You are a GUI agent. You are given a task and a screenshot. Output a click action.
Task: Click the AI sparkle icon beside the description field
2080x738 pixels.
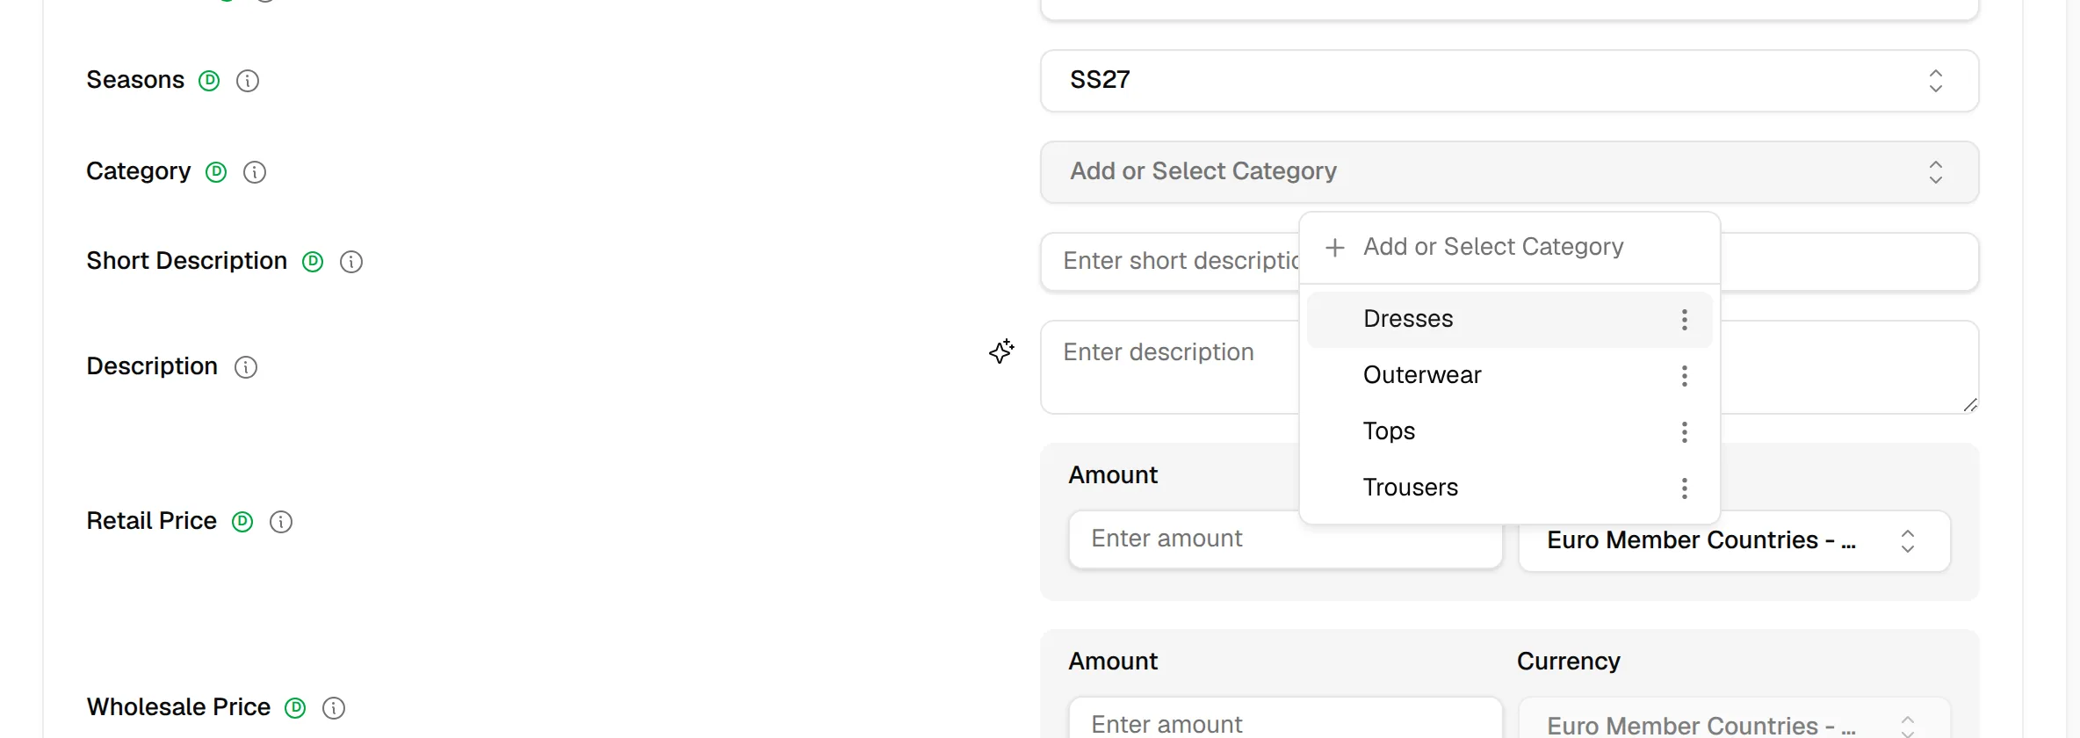(x=1001, y=351)
